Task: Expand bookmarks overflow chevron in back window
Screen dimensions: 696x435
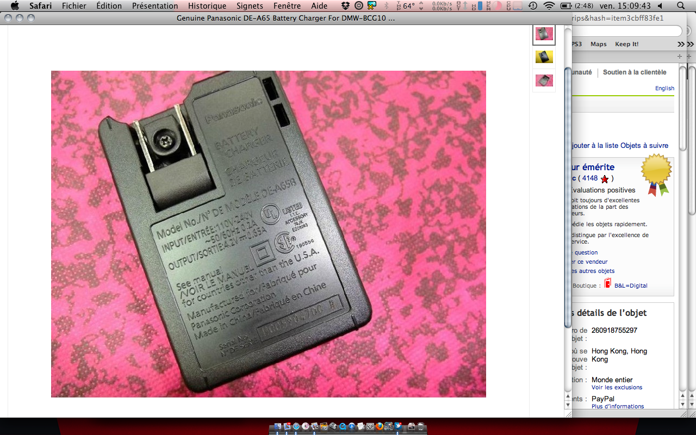Action: [x=681, y=44]
